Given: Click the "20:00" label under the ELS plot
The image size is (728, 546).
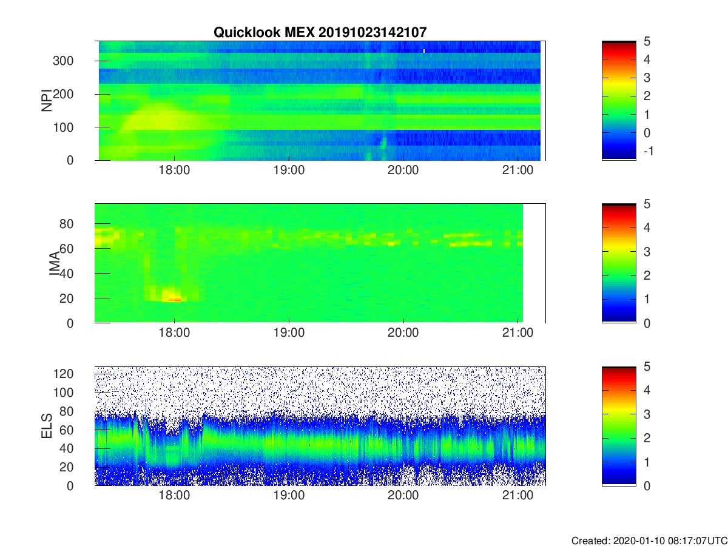Looking at the screenshot, I should pyautogui.click(x=403, y=496).
